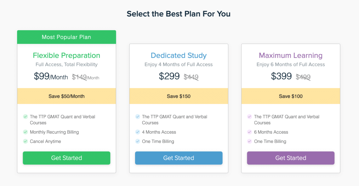Click green checkmark beside Cancel Anytime
The height and width of the screenshot is (186, 359).
coord(26,141)
